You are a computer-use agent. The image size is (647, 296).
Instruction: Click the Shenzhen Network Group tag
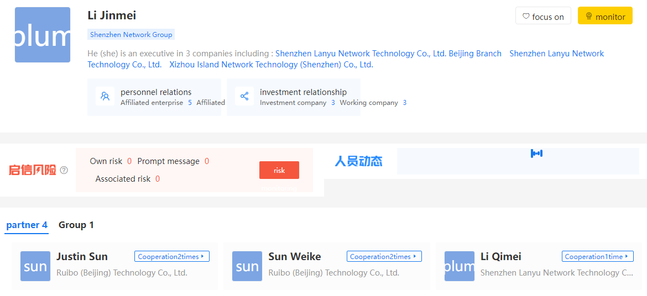[x=131, y=35]
